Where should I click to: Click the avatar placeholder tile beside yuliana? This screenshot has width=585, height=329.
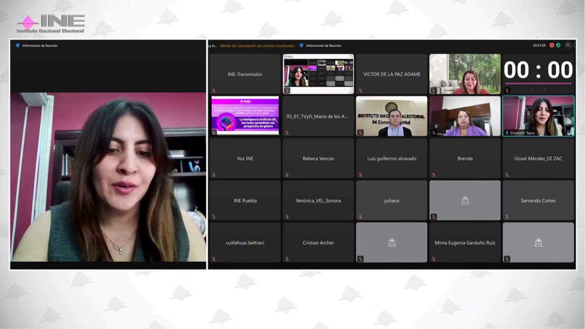[465, 200]
